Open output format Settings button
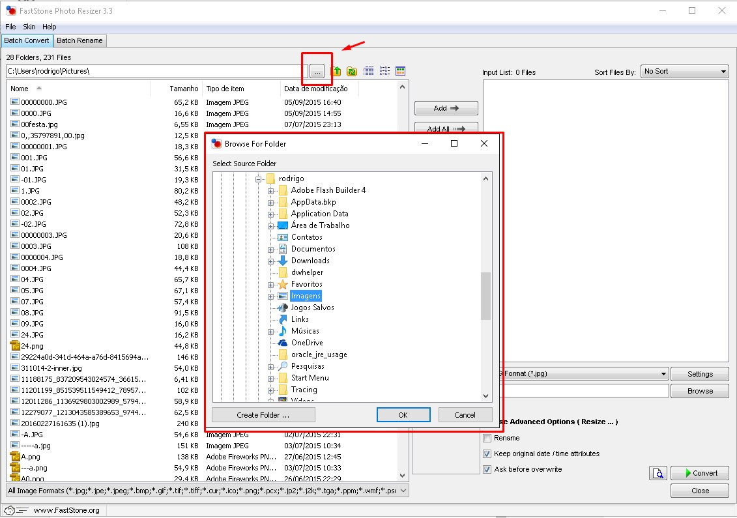Viewport: 737px width, 518px height. pyautogui.click(x=700, y=374)
